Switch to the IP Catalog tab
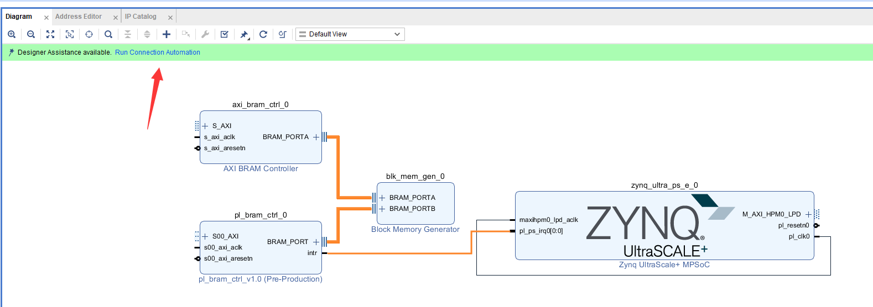This screenshot has height=307, width=873. click(x=141, y=17)
